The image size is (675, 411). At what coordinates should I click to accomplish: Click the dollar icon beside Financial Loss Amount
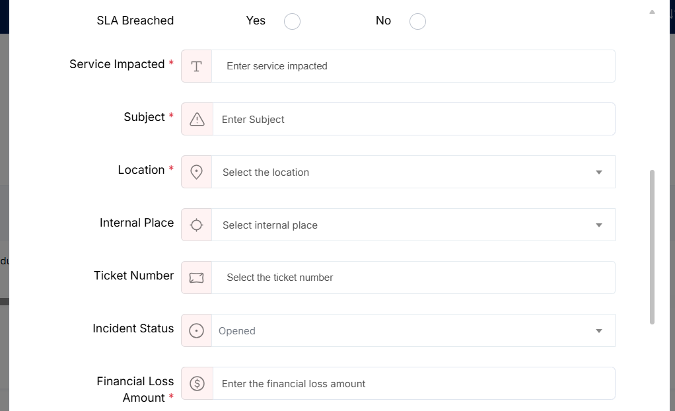[x=197, y=383]
